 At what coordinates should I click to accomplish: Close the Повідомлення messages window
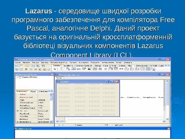point(169,128)
